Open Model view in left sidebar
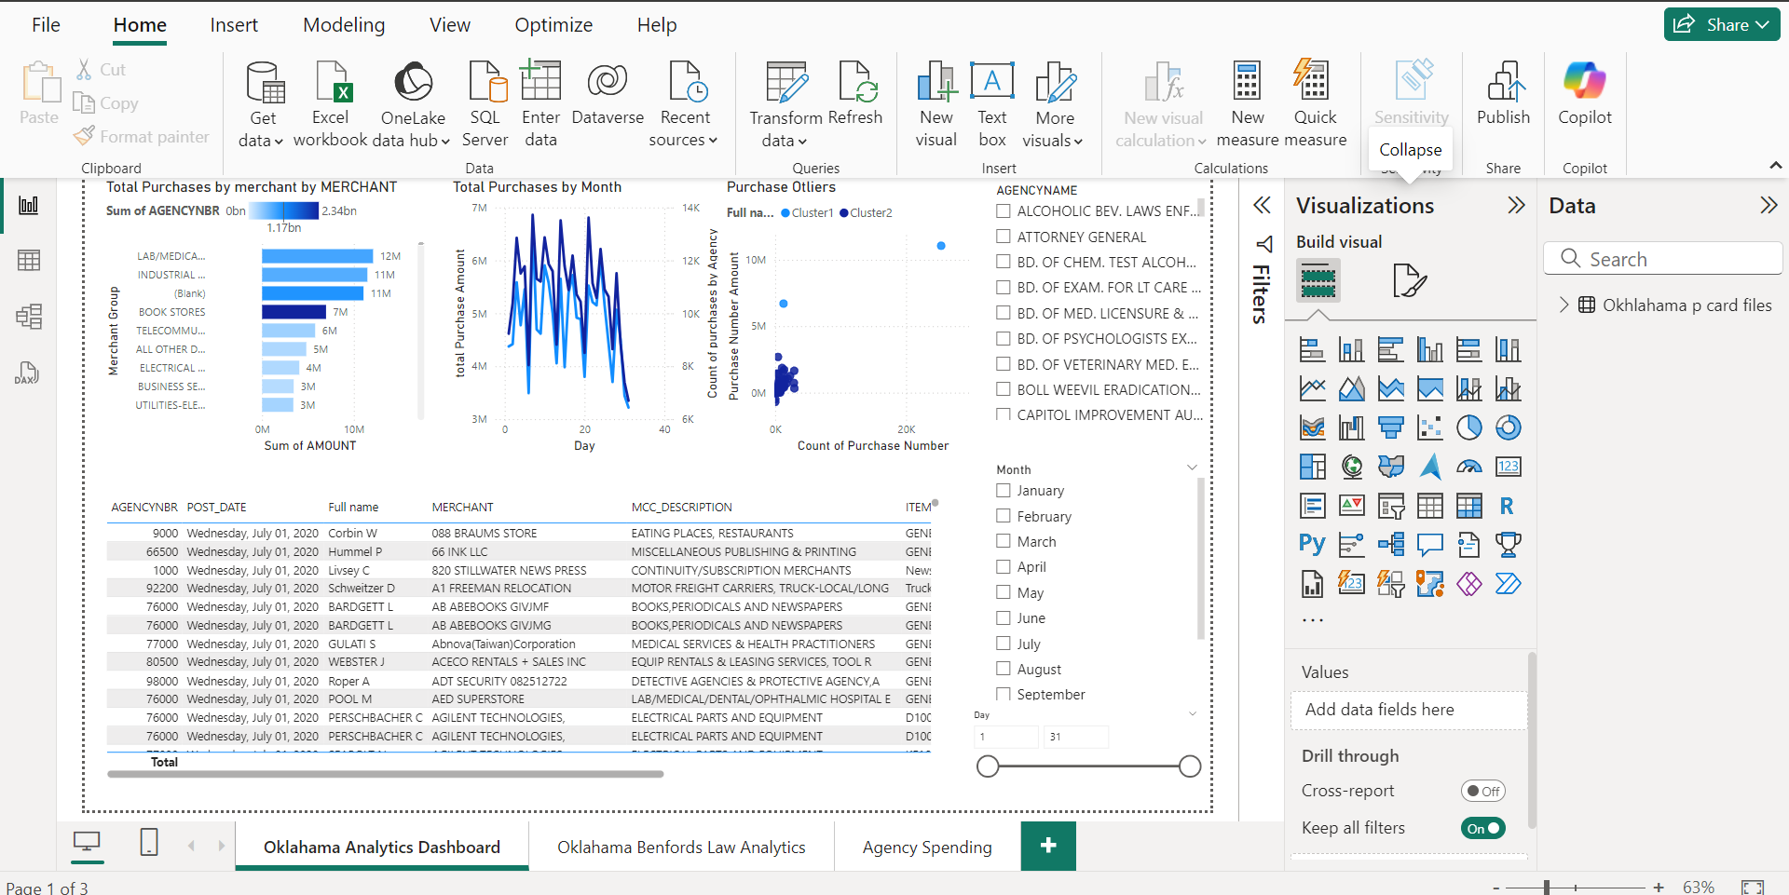The image size is (1789, 895). [29, 317]
